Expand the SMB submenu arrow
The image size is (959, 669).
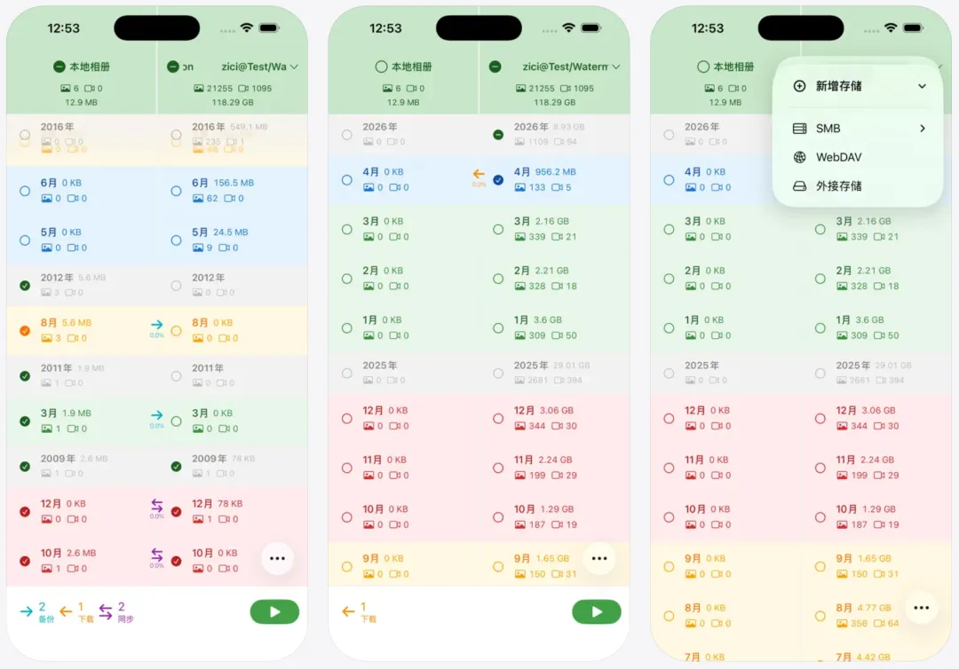[x=922, y=129]
